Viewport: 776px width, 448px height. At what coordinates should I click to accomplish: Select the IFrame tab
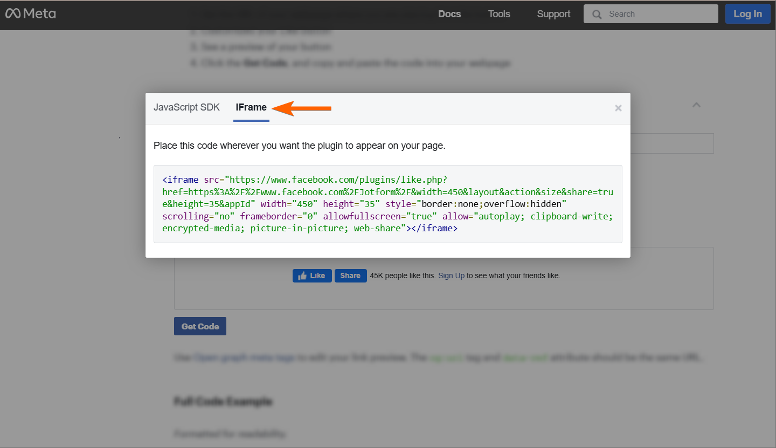tap(251, 107)
